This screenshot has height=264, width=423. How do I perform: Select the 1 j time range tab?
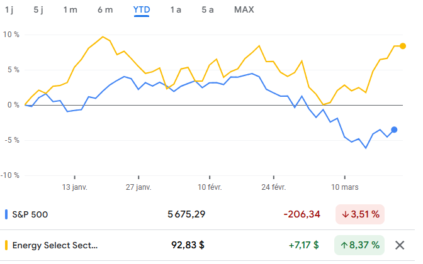click(9, 10)
